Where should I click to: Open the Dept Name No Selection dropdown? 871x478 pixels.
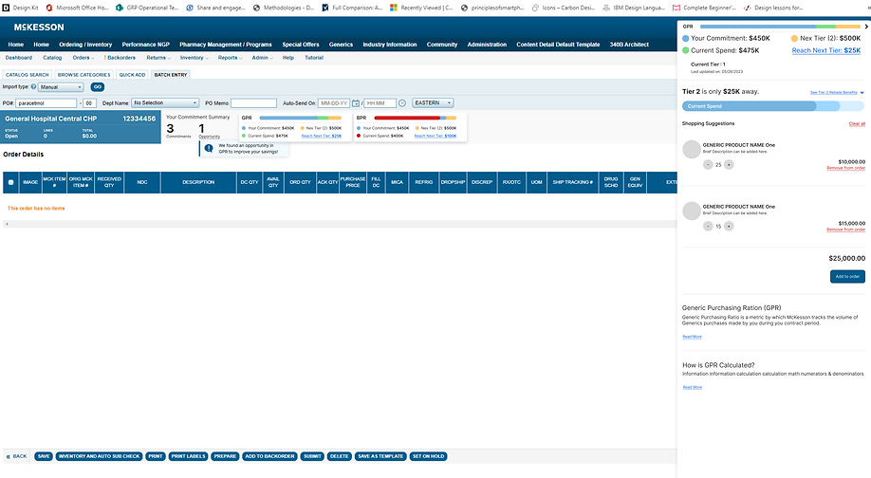point(165,103)
